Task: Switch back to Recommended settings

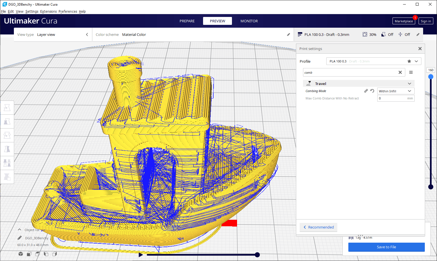Action: 318,227
